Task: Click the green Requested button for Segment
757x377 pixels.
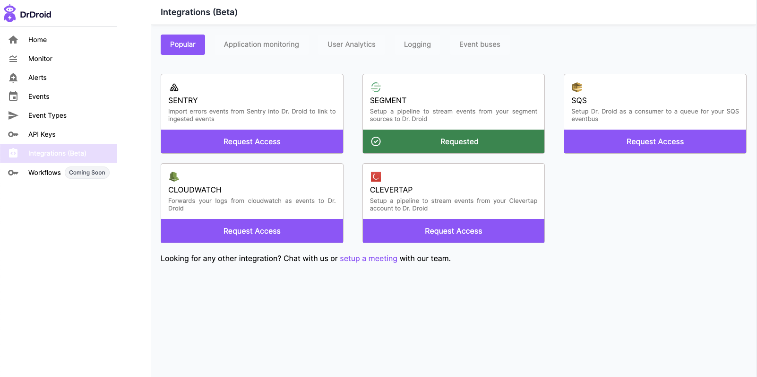Action: [x=453, y=141]
